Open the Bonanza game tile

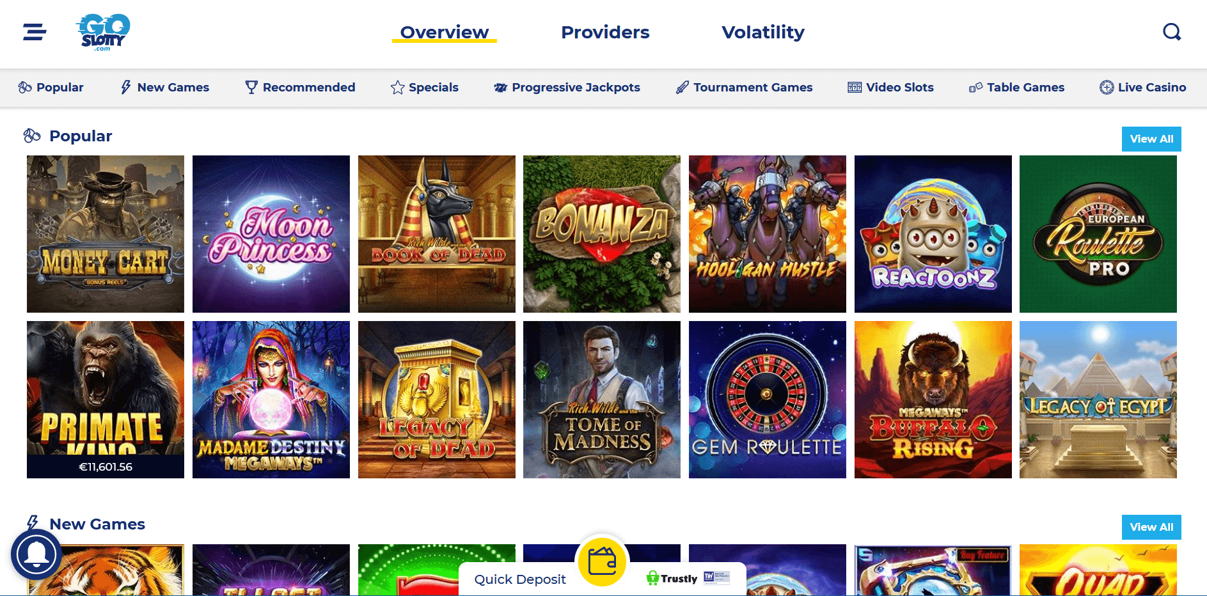[602, 234]
